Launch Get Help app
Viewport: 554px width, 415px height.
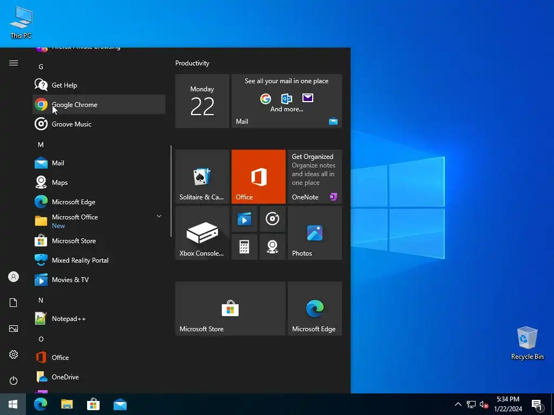click(x=99, y=85)
